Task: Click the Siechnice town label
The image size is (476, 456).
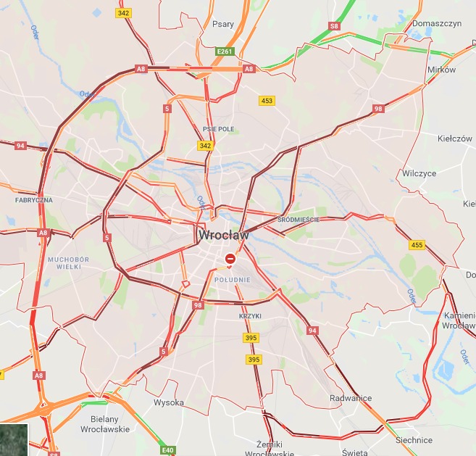Action: [414, 440]
